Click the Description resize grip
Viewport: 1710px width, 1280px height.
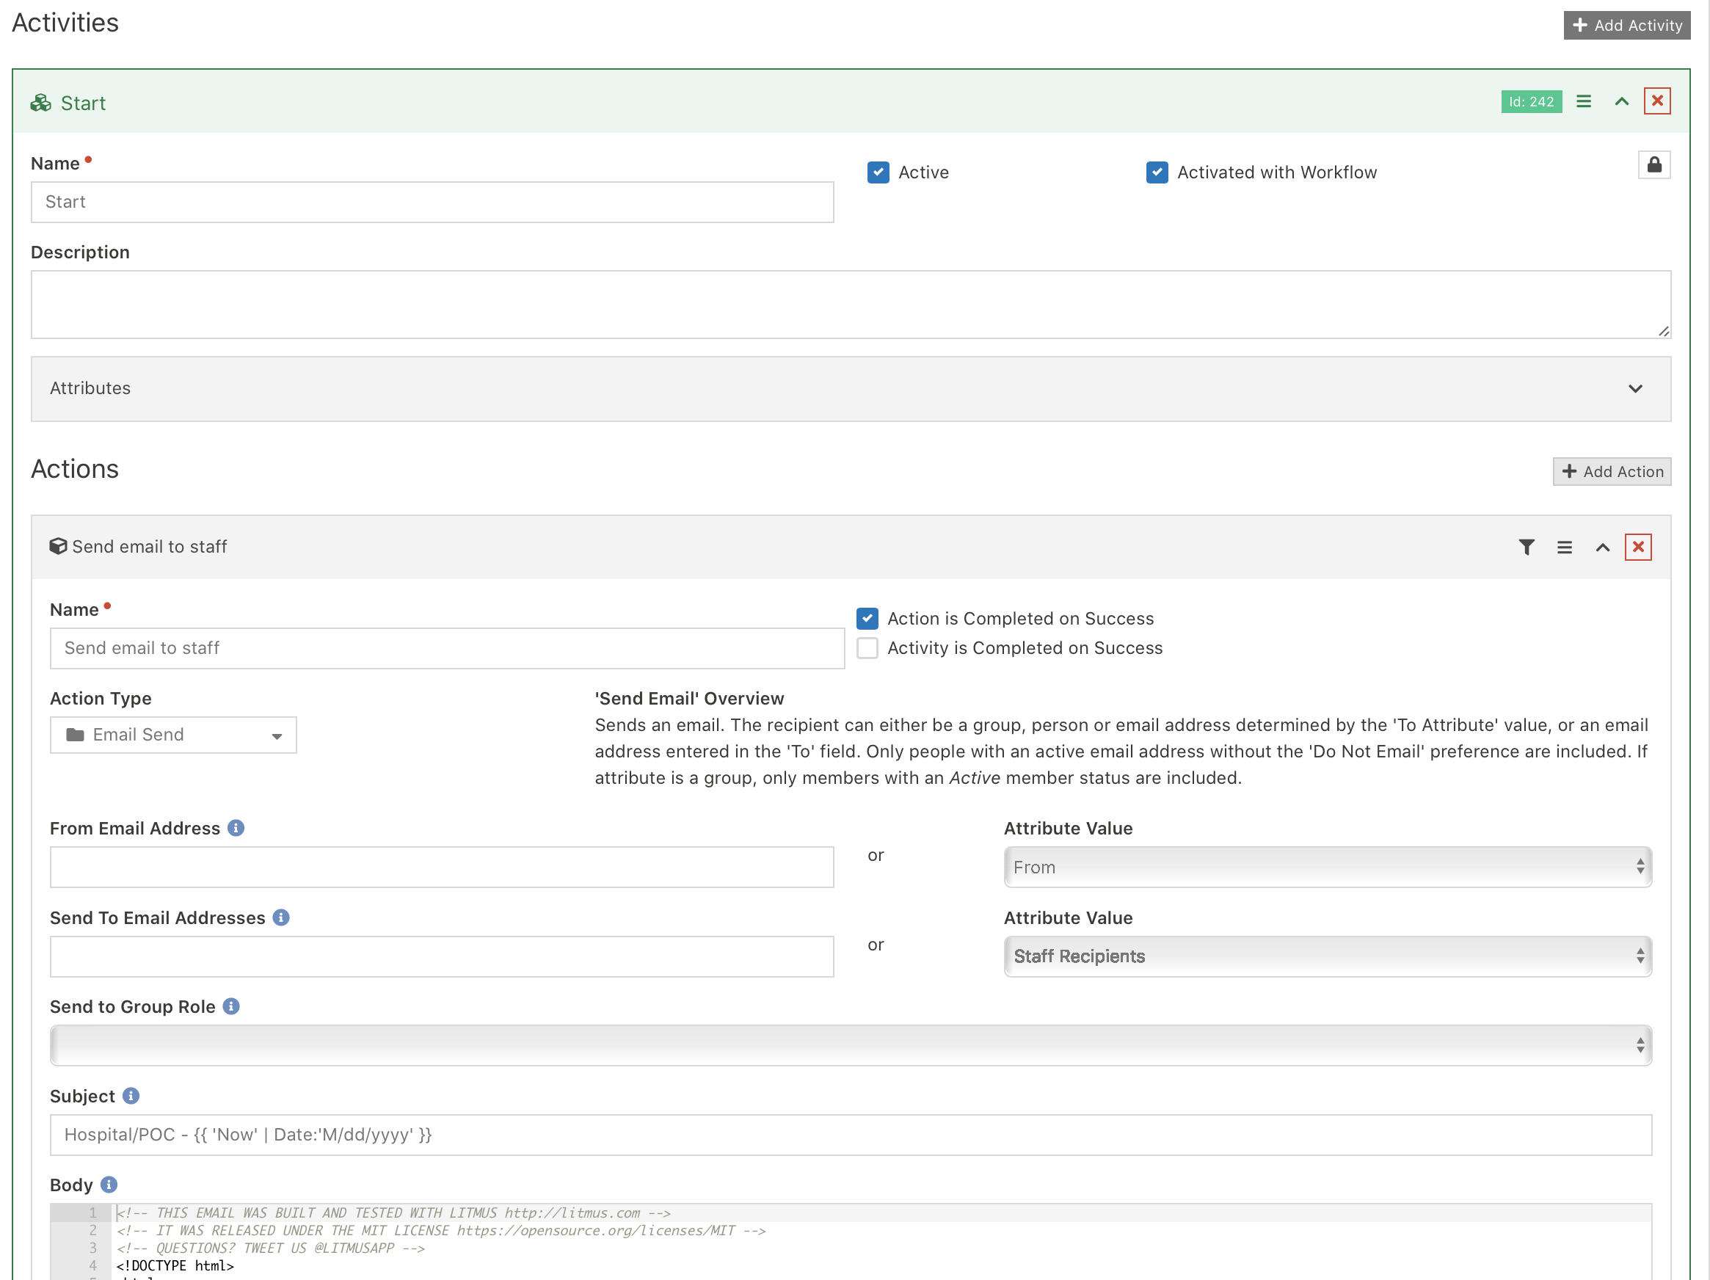(x=1663, y=332)
